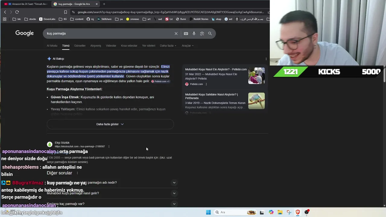This screenshot has height=217, width=386.
Task: Open three-dot menu next to Petlebi.com source
Action: pos(206,84)
